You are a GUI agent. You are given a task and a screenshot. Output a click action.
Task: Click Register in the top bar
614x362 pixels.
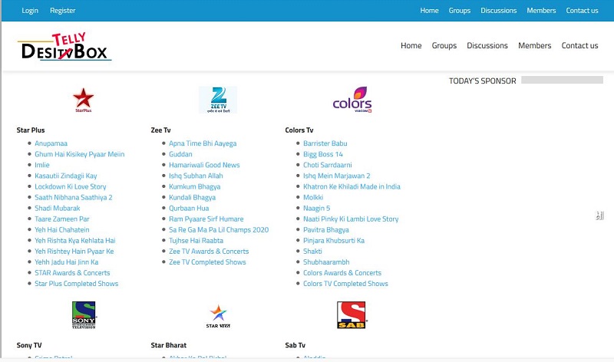[x=63, y=11]
